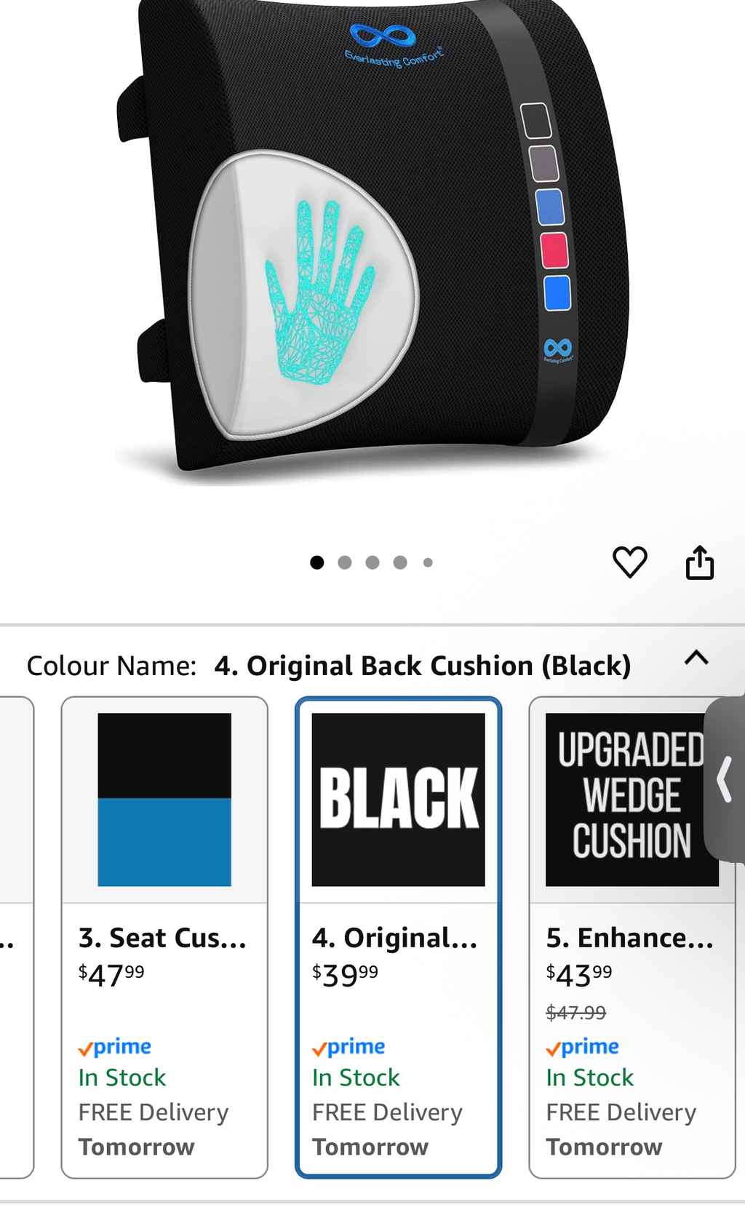Tap the heart wishlist icon
The image size is (745, 1207).
pos(629,562)
